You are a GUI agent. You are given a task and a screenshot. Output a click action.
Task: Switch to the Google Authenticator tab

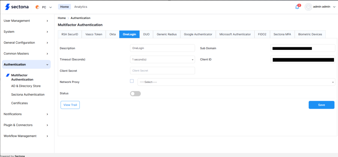pyautogui.click(x=198, y=34)
